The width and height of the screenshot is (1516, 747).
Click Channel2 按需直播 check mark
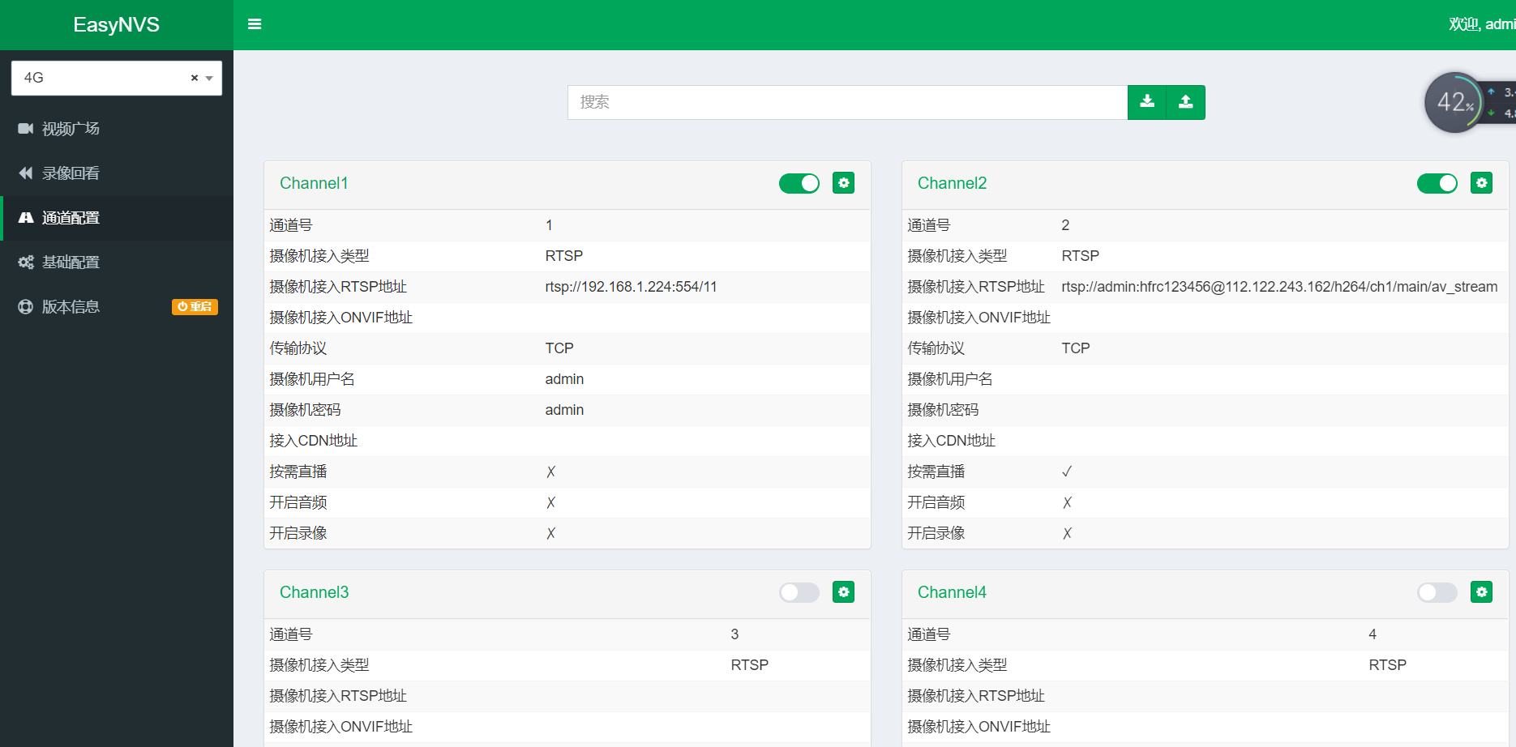tap(1067, 472)
